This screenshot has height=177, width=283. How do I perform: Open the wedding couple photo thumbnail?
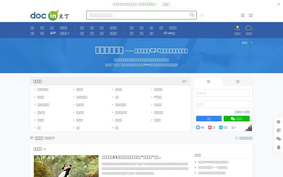coord(66,166)
